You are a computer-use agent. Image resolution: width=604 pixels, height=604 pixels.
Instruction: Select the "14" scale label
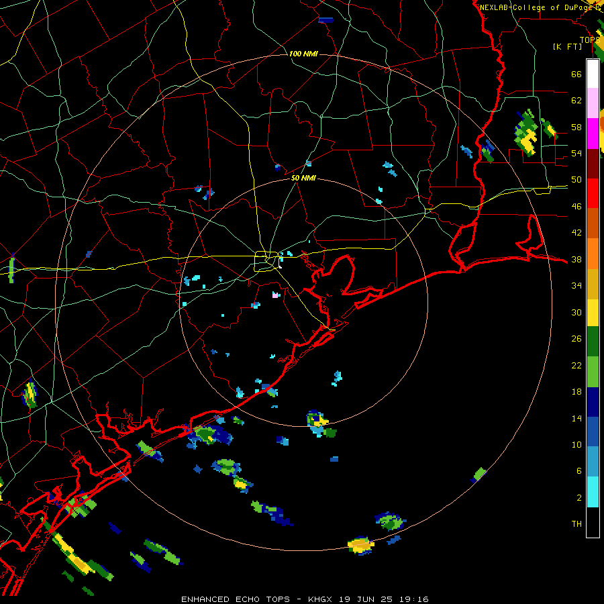pos(576,418)
